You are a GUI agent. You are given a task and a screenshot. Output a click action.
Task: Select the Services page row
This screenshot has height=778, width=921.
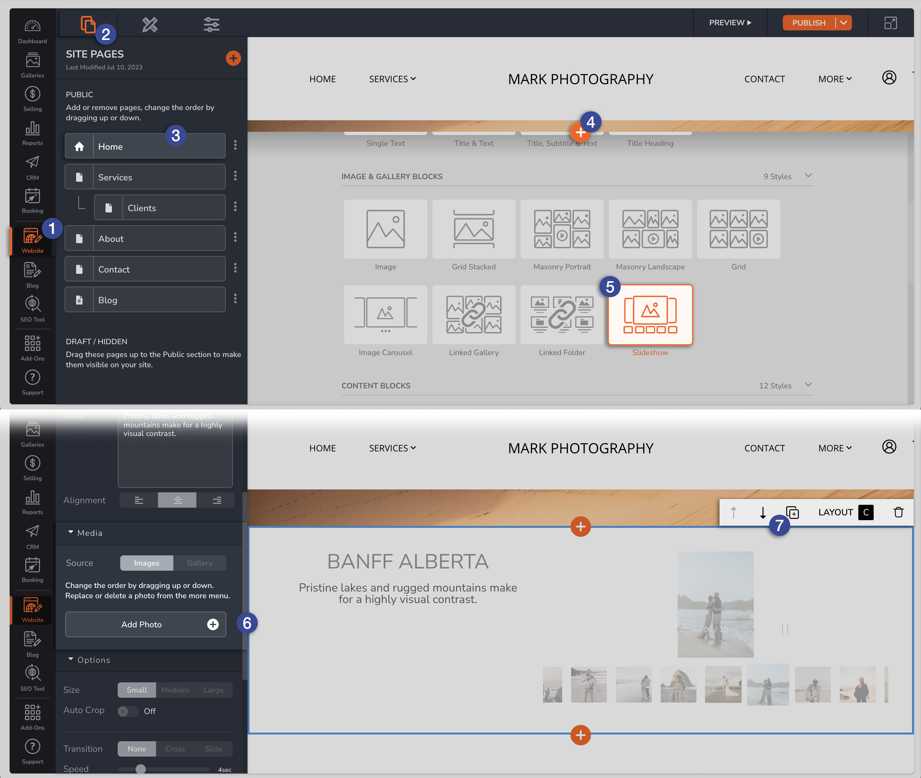[x=145, y=177]
